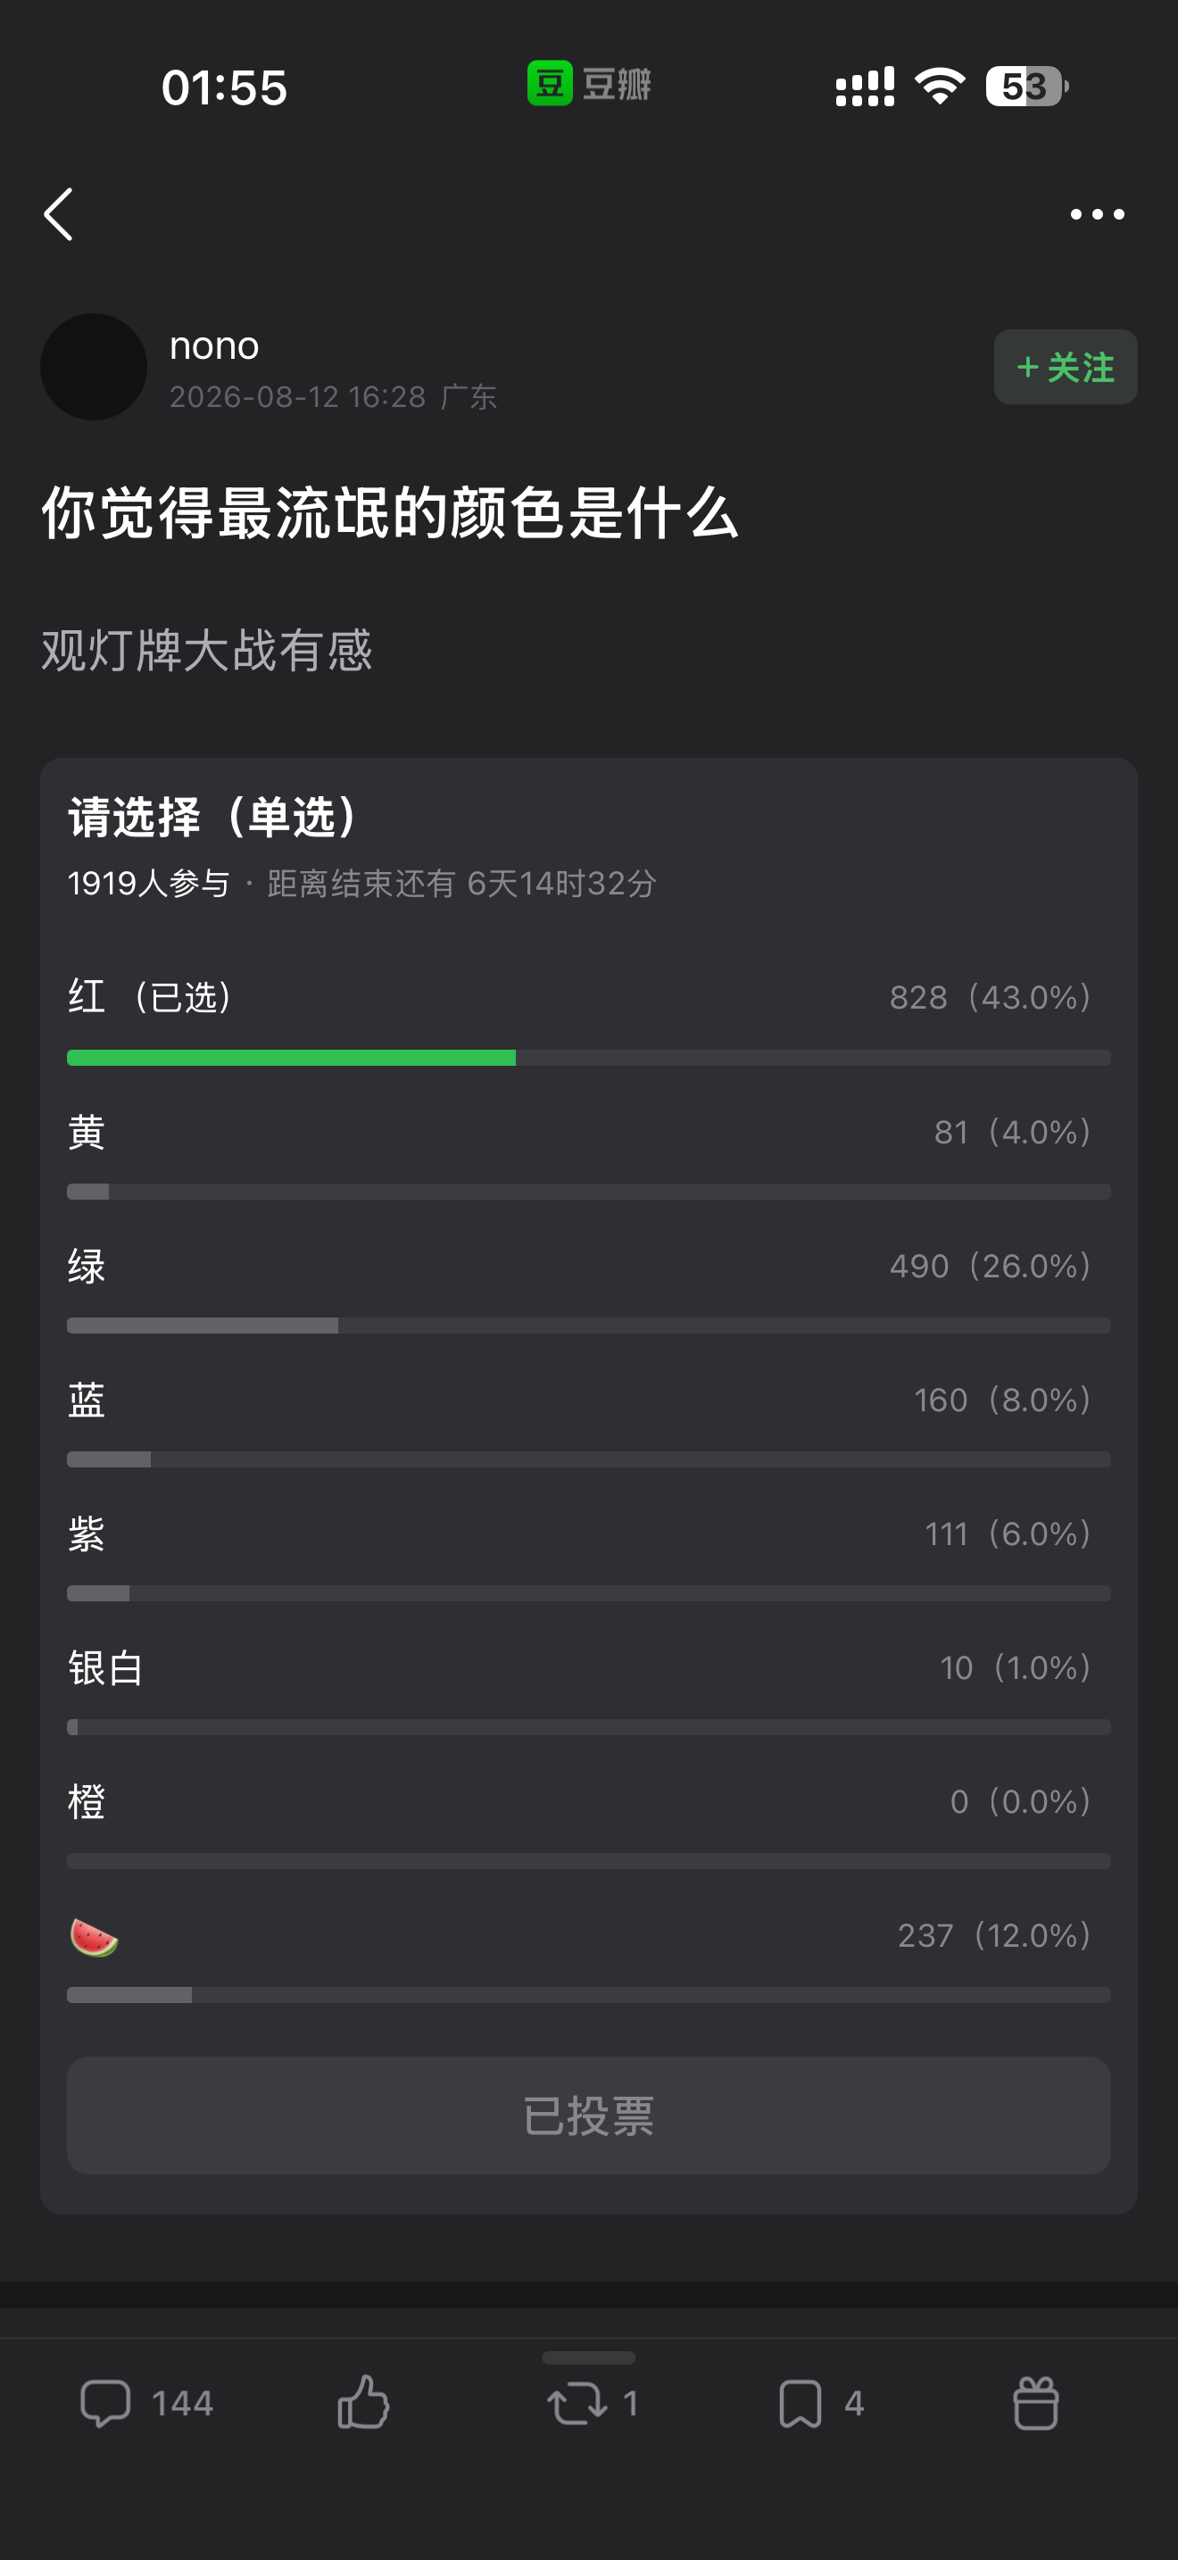Follow nono with the 关注 button
This screenshot has height=2560, width=1178.
1065,367
